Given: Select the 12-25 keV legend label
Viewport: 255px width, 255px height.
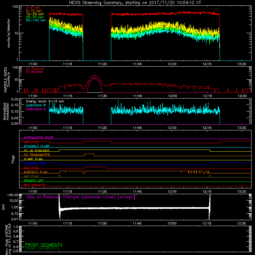Looking at the screenshot, I should (x=35, y=14).
